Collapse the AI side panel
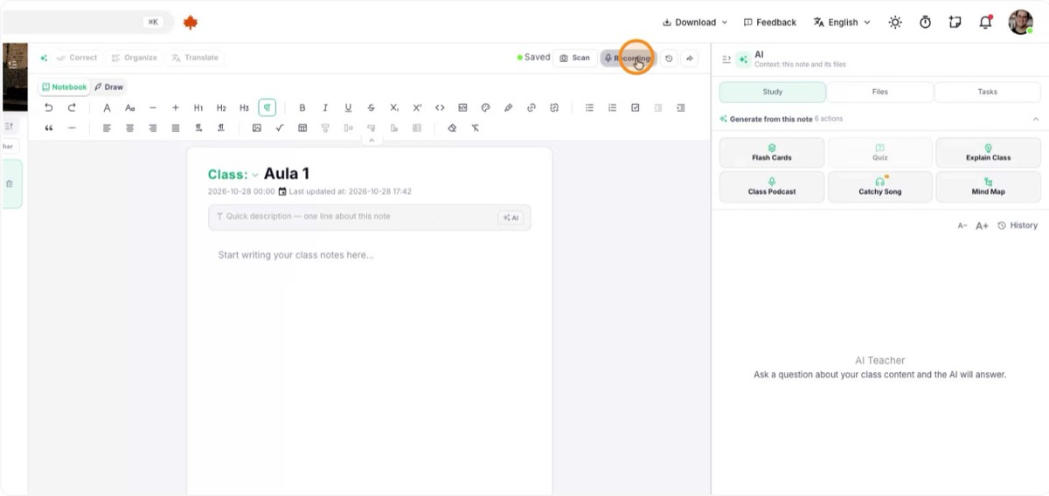 click(x=726, y=59)
